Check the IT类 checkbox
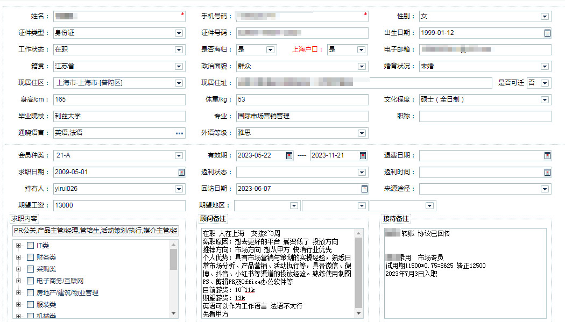This screenshot has width=565, height=322. click(30, 245)
